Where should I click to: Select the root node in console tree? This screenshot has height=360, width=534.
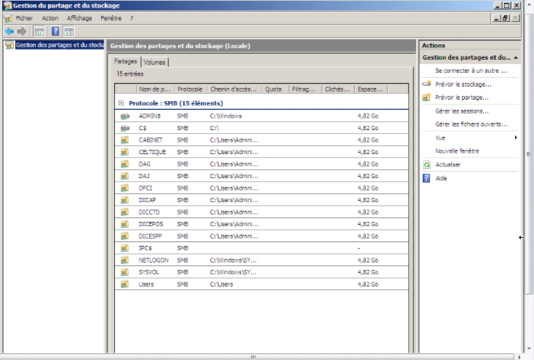[58, 45]
